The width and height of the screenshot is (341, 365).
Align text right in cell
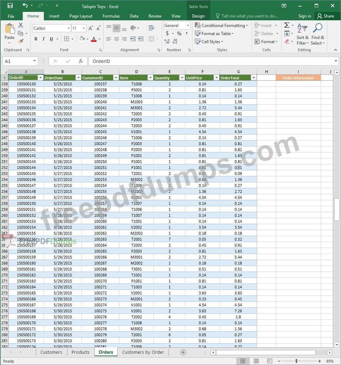(125, 39)
